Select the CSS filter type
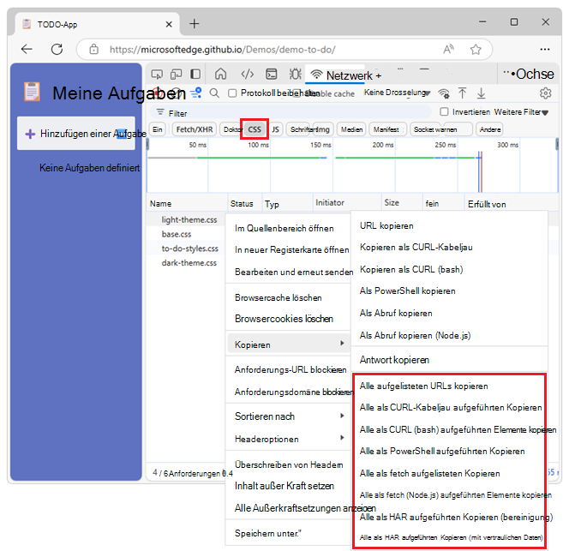The height and width of the screenshot is (551, 563). 255,129
